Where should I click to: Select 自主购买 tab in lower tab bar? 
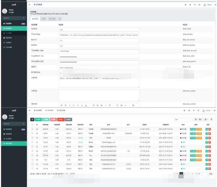(50, 110)
